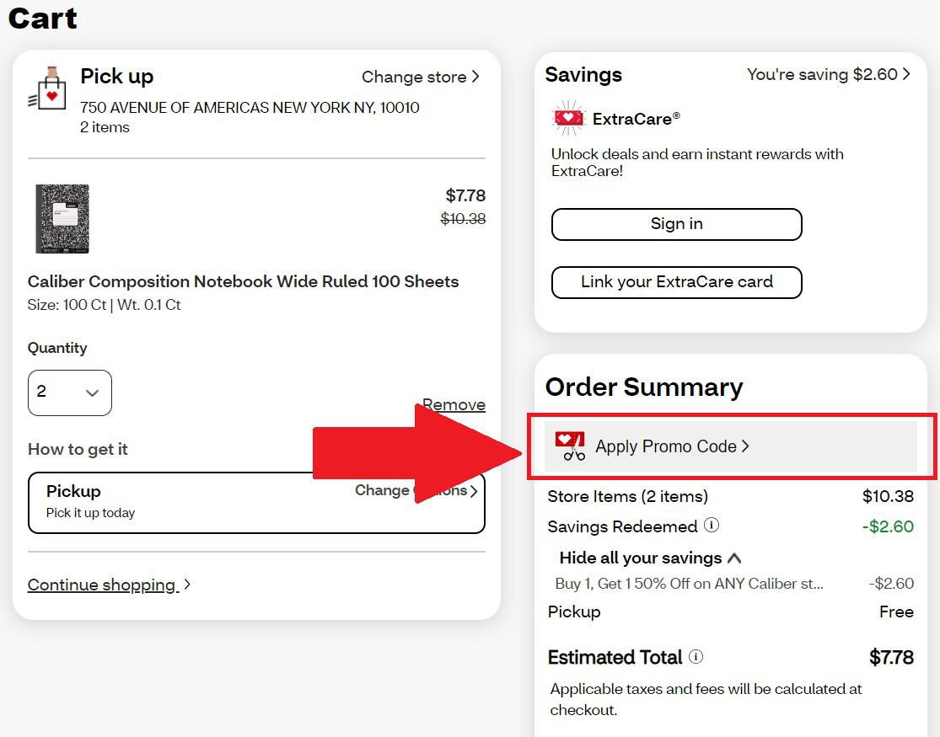Click the promo code coupon icon
Viewport: 940px width, 737px height.
click(570, 446)
